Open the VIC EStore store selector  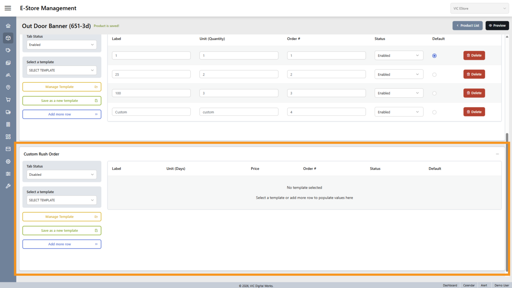click(479, 9)
